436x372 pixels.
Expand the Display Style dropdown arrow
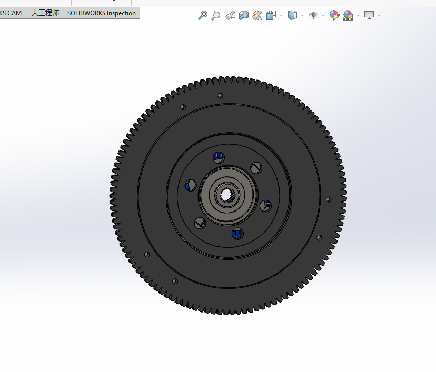point(303,15)
